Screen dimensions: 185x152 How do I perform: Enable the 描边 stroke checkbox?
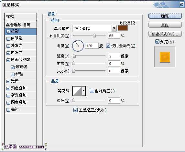pyautogui.click(x=8, y=110)
